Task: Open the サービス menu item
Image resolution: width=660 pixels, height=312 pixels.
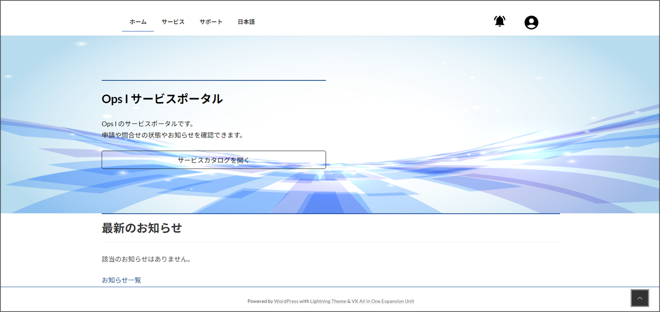Action: 173,22
